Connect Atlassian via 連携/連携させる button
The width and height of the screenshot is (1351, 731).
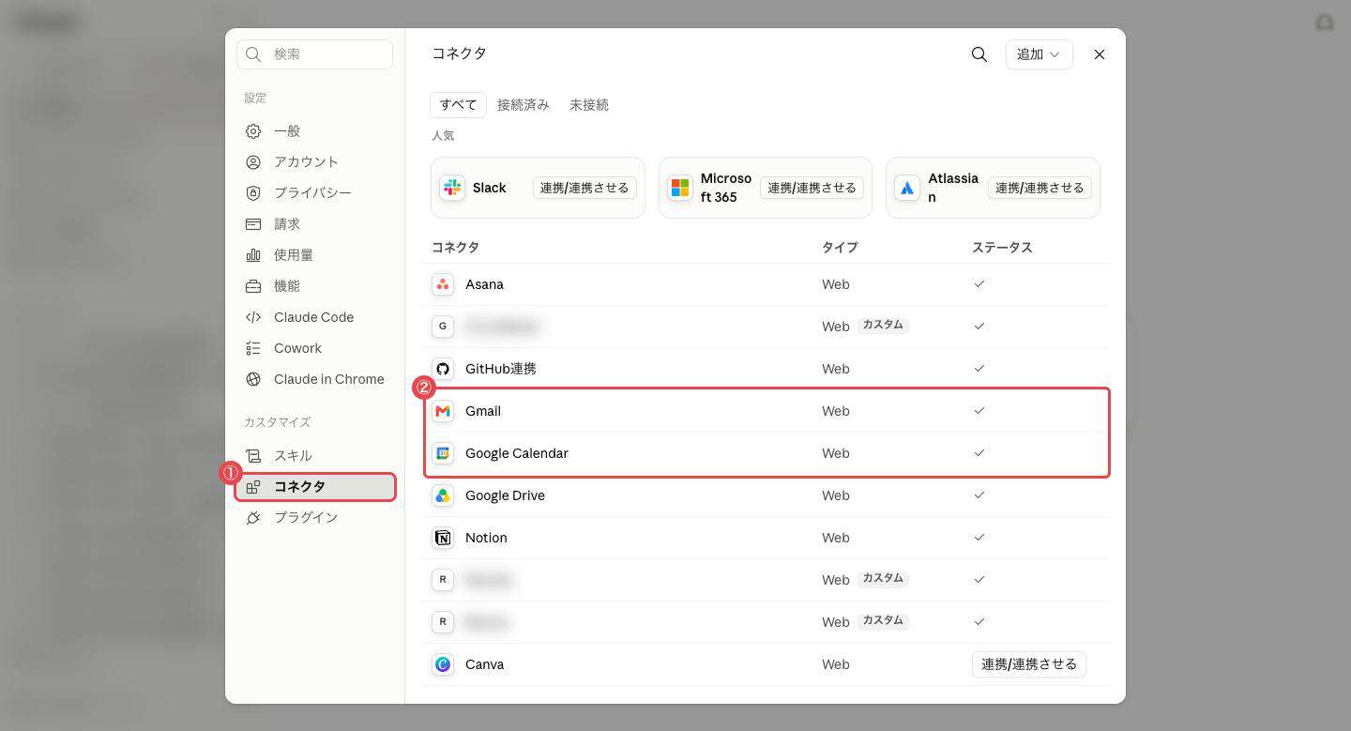click(x=1040, y=188)
